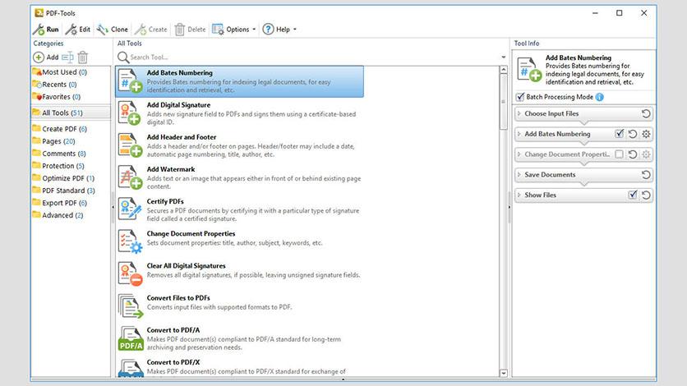Expand the Show Files step
Viewport: 687px width, 386px height.
519,195
